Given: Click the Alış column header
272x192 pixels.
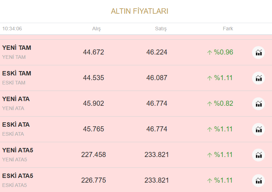Looking at the screenshot, I should [x=96, y=29].
